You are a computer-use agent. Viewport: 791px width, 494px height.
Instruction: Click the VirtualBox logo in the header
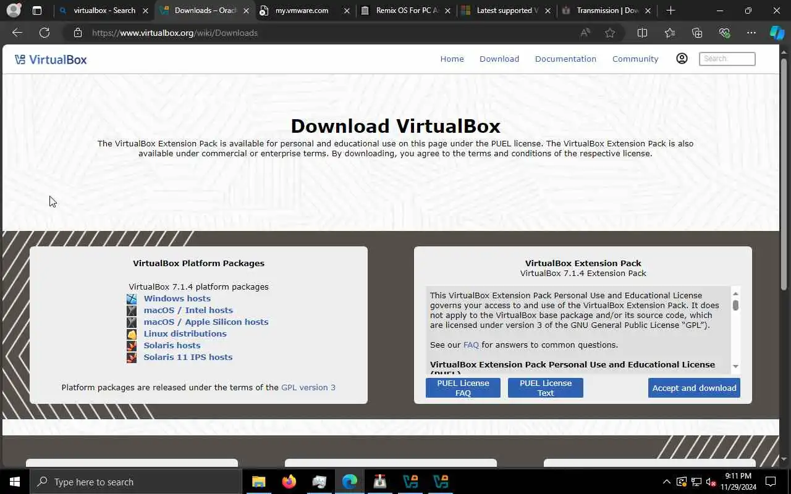point(51,59)
